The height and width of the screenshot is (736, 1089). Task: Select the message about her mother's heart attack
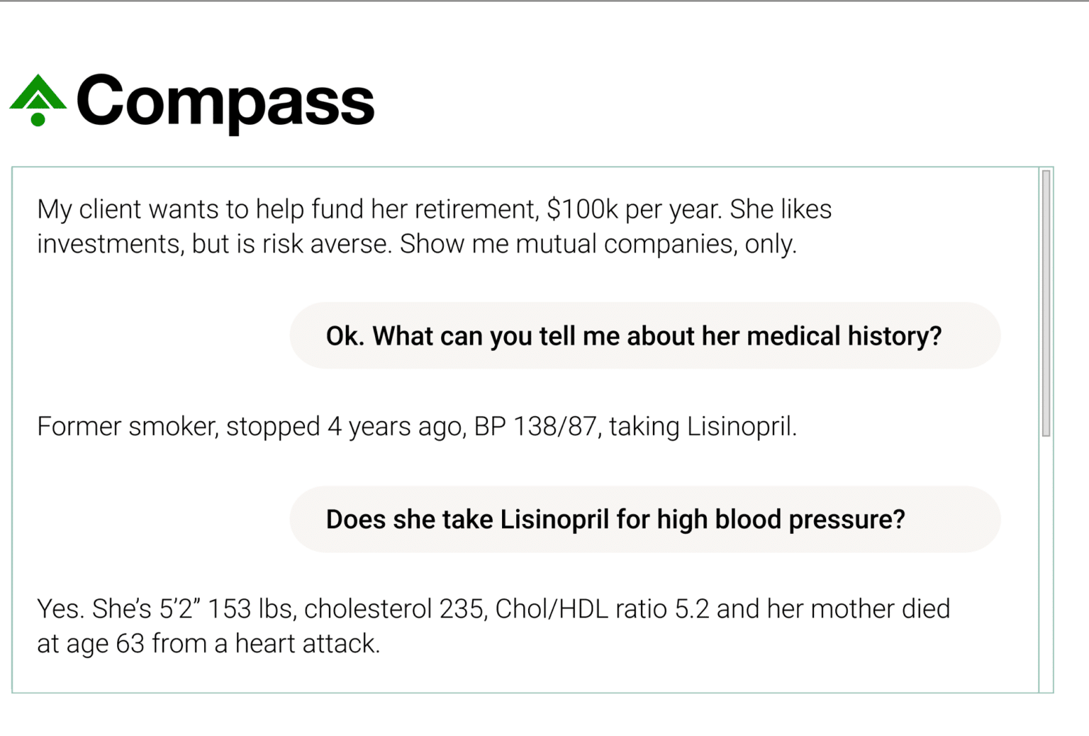click(x=493, y=626)
